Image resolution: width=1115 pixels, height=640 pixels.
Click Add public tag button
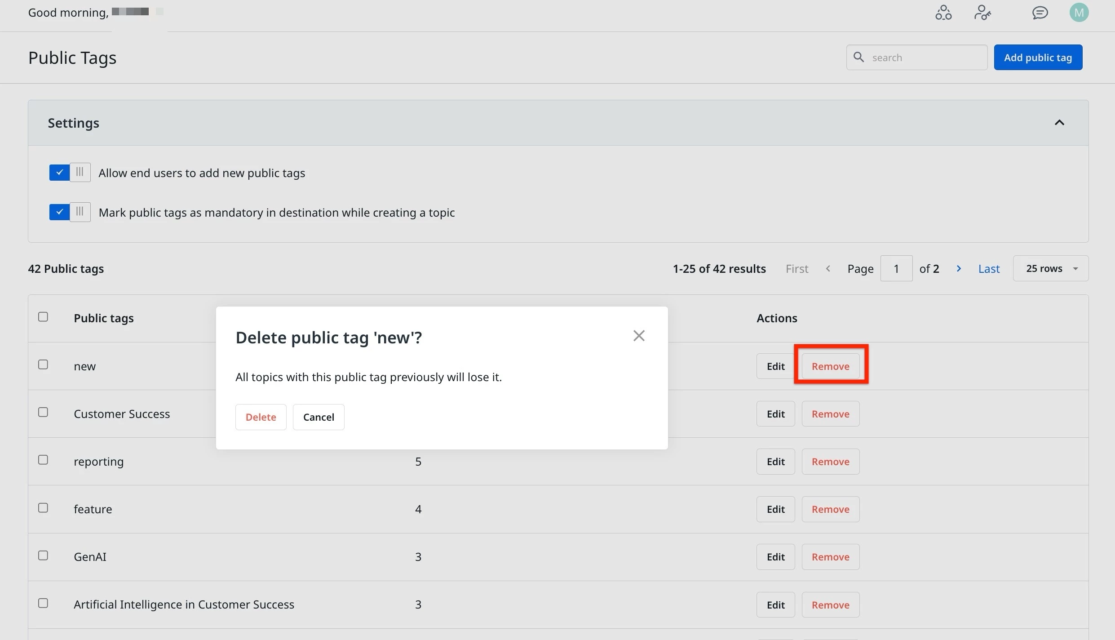coord(1038,57)
